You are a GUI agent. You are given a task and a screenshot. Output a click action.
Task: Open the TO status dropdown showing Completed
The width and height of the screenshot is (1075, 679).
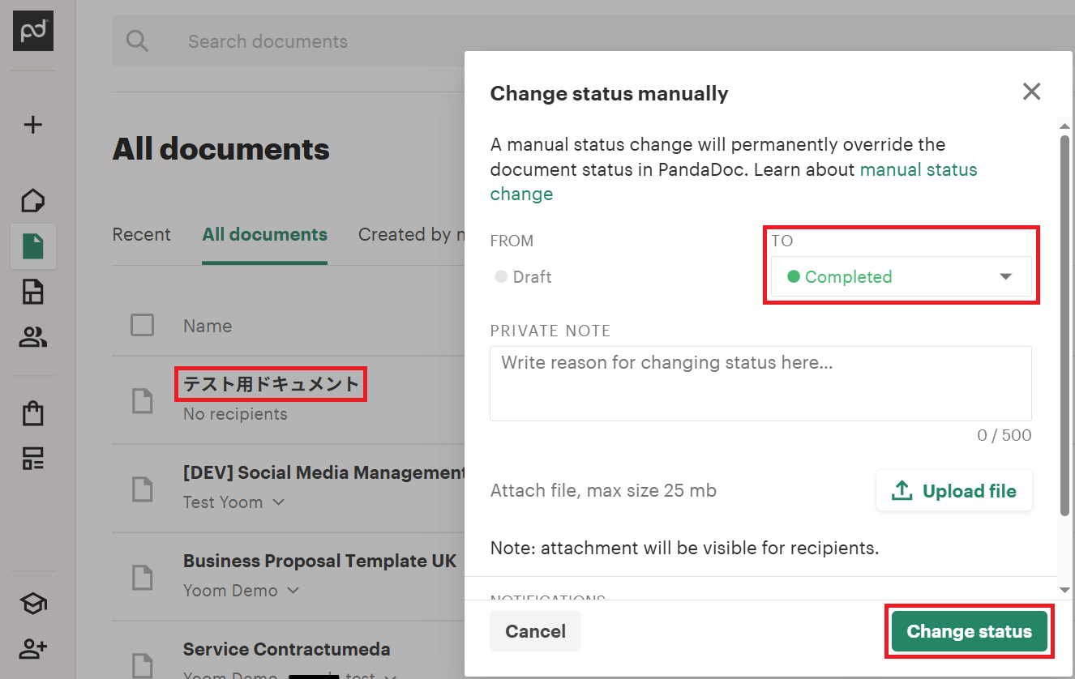[x=901, y=277]
